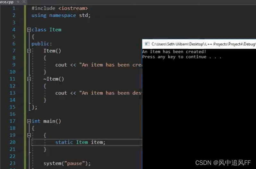
Task: Click the class name 'Item' on line 4
Action: click(x=55, y=30)
